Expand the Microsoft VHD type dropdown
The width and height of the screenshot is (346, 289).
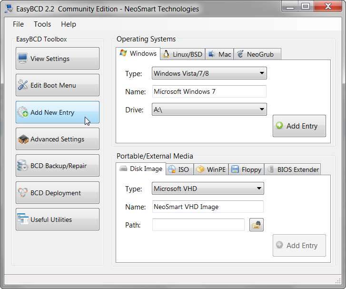[x=208, y=189]
